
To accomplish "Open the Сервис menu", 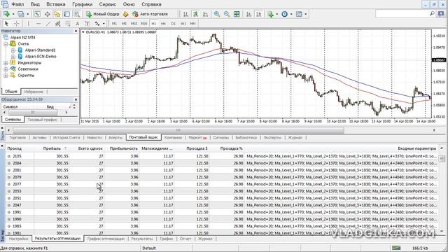I will pos(107,4).
